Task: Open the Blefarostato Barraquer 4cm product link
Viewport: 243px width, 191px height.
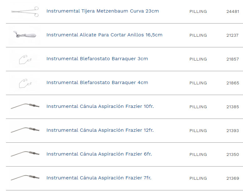Action: coord(97,82)
